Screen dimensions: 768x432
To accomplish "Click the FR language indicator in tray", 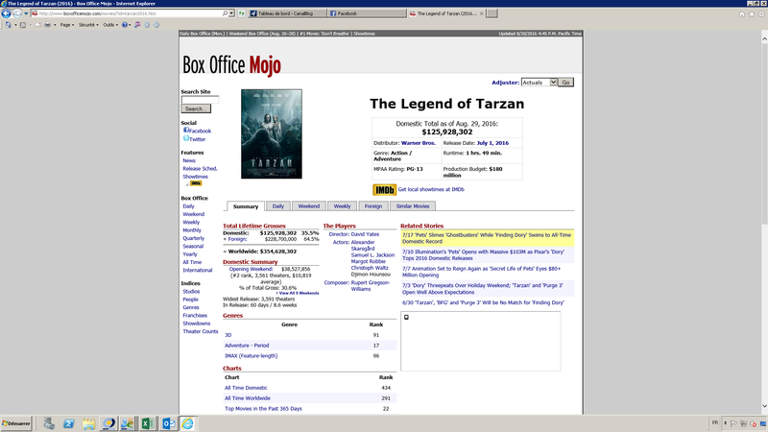I will coord(715,423).
